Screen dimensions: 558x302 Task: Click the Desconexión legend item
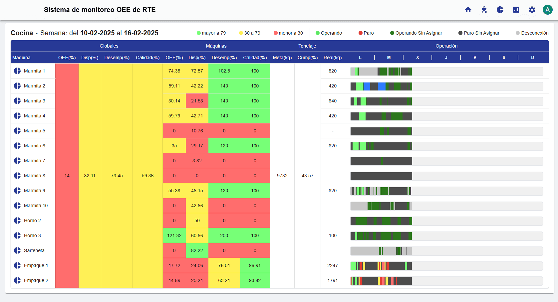click(532, 33)
